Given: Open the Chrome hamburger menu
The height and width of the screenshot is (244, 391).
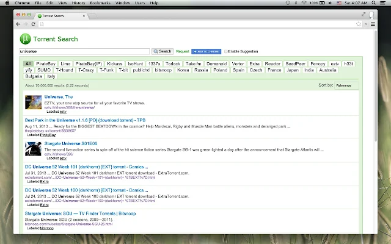Looking at the screenshot, I should pyautogui.click(x=373, y=24).
